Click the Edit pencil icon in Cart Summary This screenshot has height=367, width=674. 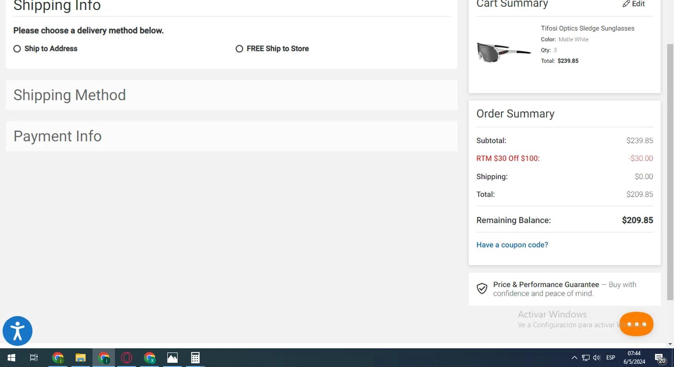pyautogui.click(x=626, y=4)
